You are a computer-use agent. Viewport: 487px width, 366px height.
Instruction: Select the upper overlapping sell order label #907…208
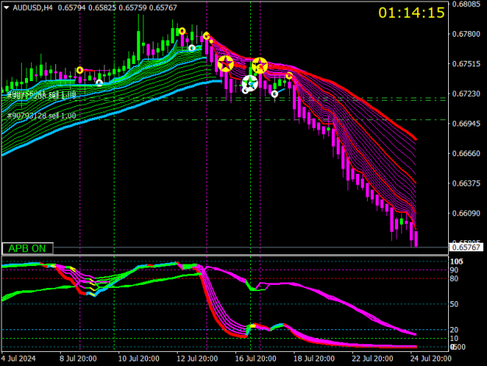(41, 95)
